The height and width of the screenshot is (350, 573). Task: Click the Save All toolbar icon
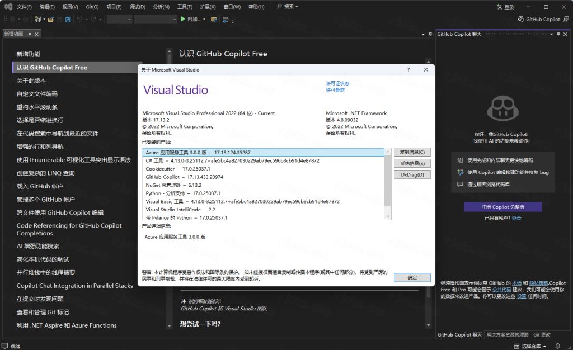click(68, 20)
